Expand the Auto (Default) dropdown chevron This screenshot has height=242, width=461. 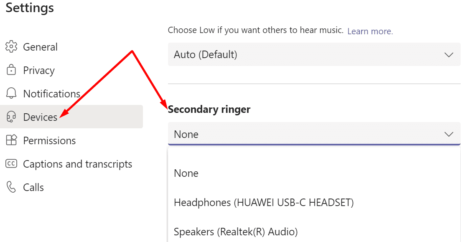(448, 55)
